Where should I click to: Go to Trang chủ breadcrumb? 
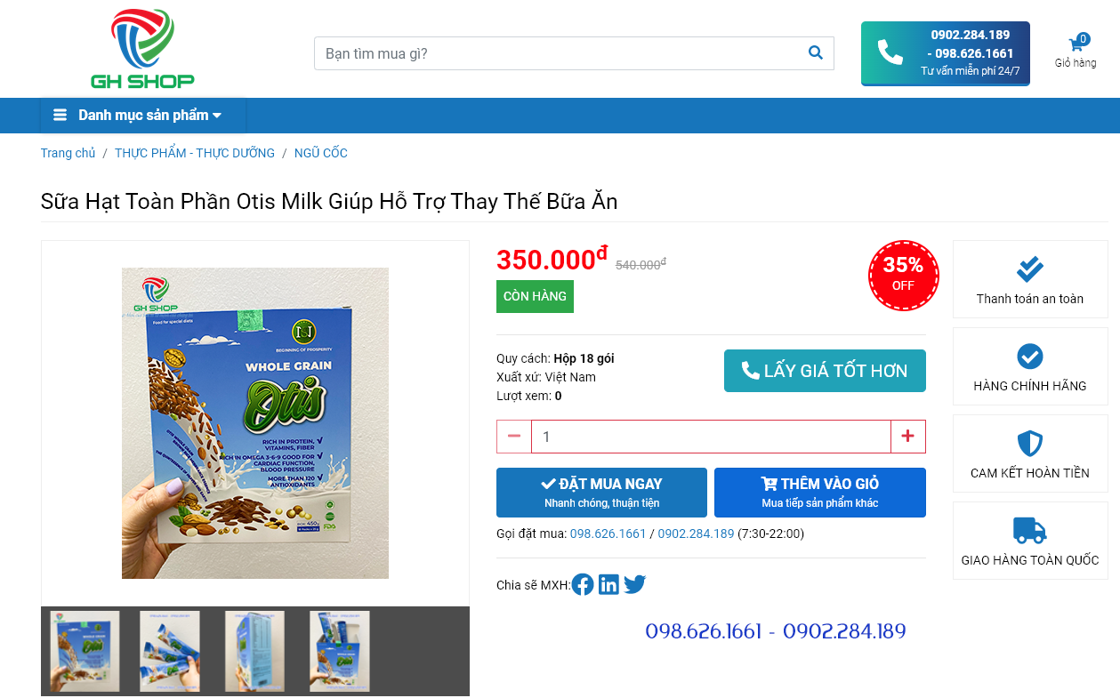68,153
